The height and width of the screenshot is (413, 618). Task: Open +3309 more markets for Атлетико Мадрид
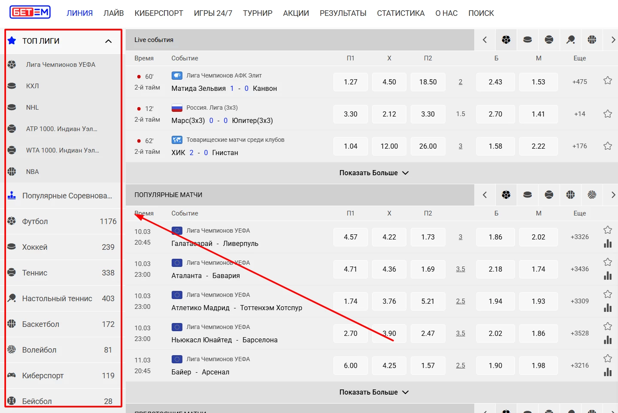point(579,301)
